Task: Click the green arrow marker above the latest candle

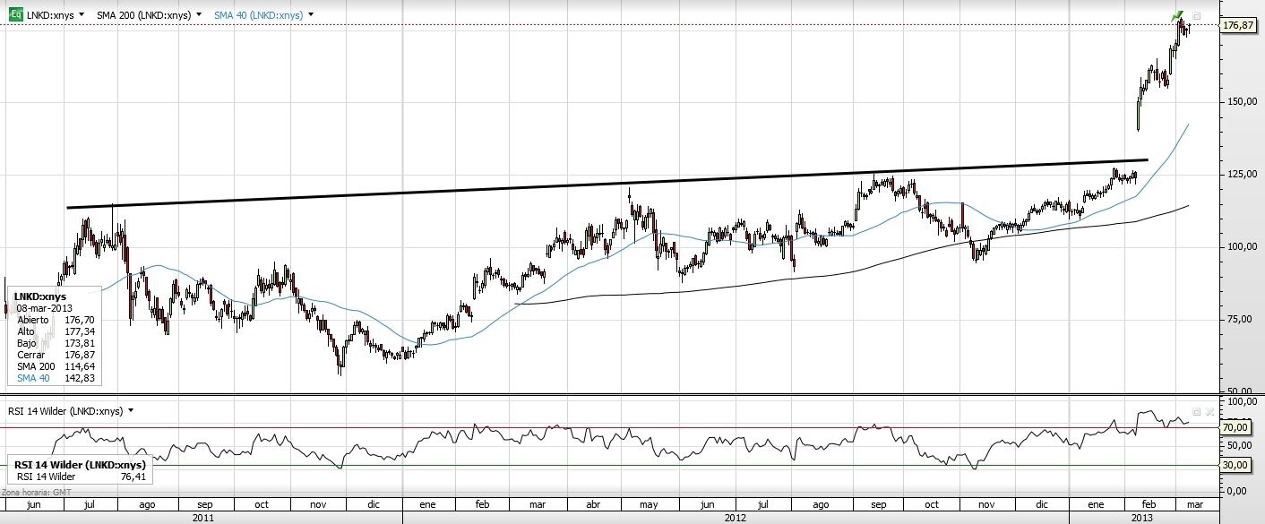Action: pos(1179,15)
